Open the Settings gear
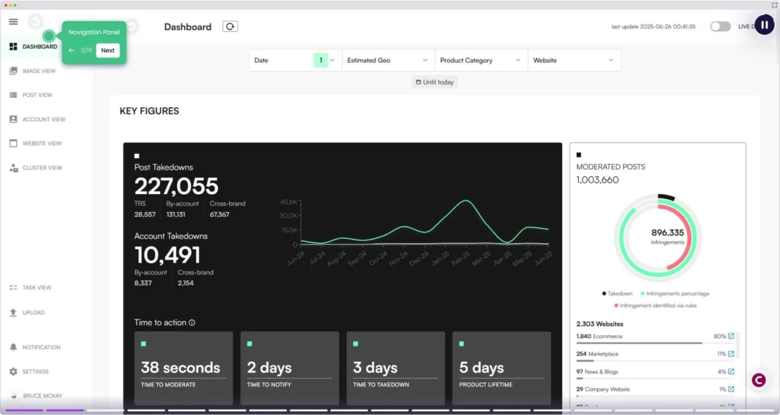 [x=34, y=371]
